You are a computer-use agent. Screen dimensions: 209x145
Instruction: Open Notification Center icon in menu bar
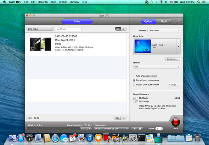[x=204, y=2]
